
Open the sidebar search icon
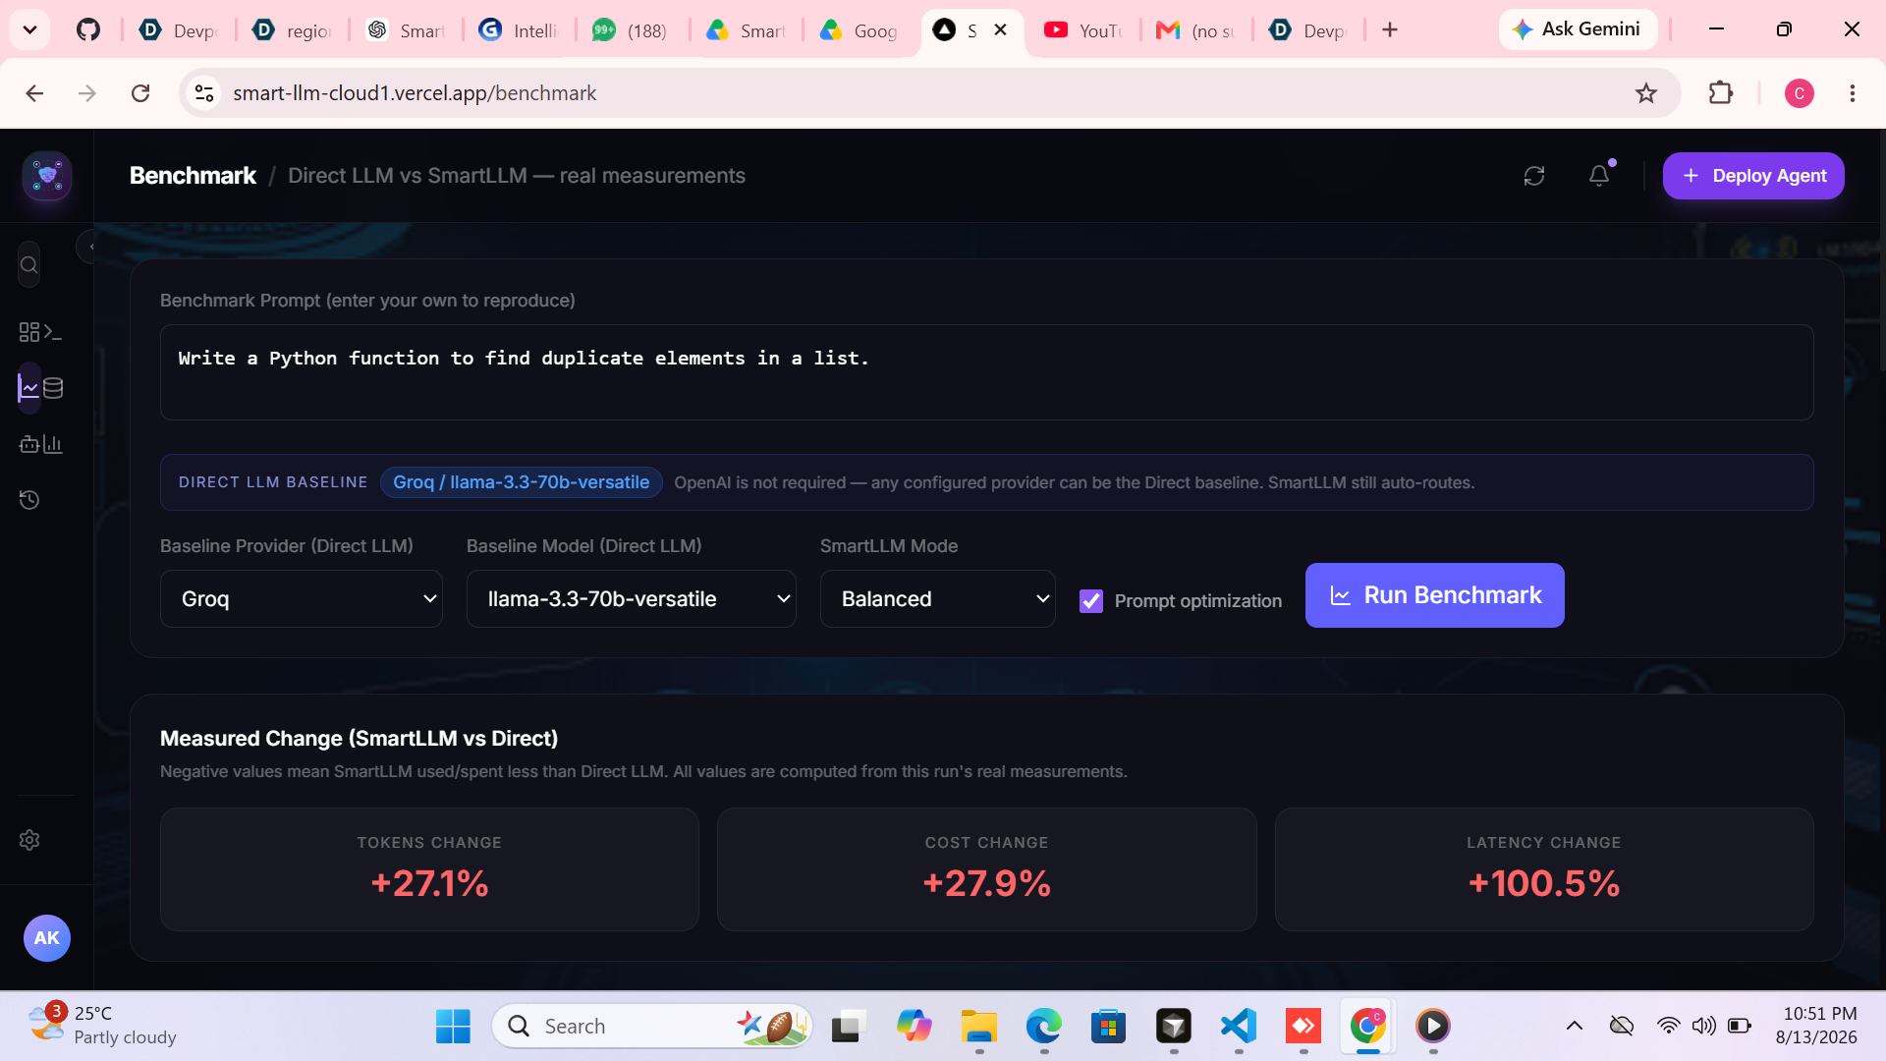click(x=29, y=265)
